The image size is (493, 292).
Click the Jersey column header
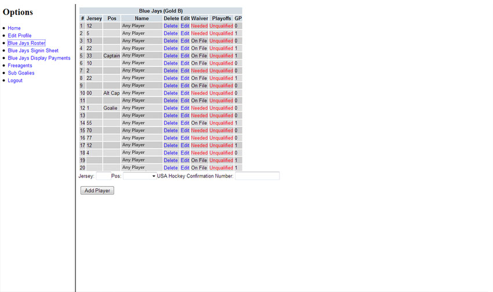pos(94,19)
